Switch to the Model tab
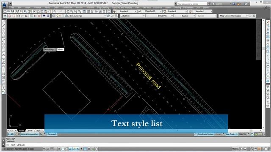The image size is (271, 152). click(21, 130)
